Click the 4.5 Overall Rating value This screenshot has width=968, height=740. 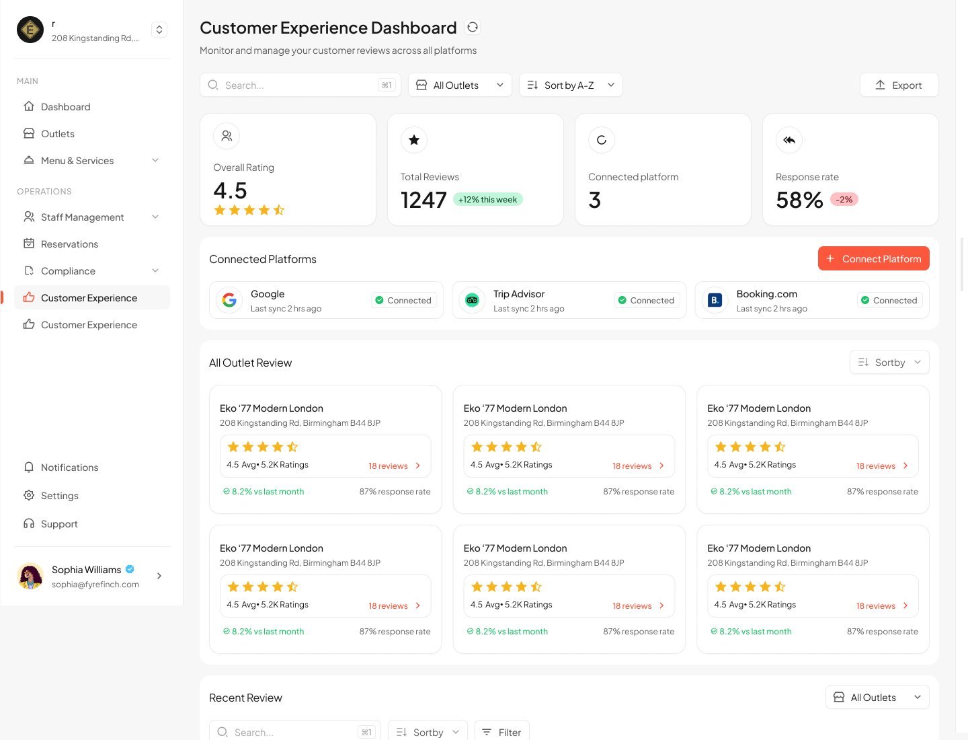230,190
